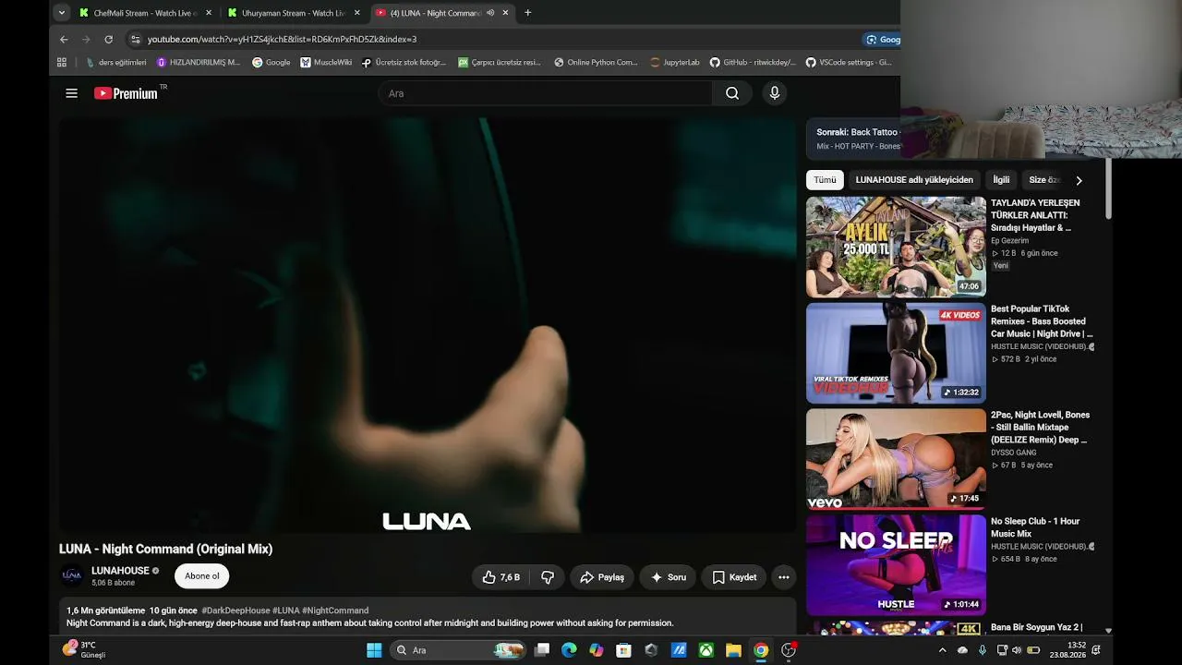Dislike the video with thumbs-down
The height and width of the screenshot is (665, 1182).
tap(548, 577)
